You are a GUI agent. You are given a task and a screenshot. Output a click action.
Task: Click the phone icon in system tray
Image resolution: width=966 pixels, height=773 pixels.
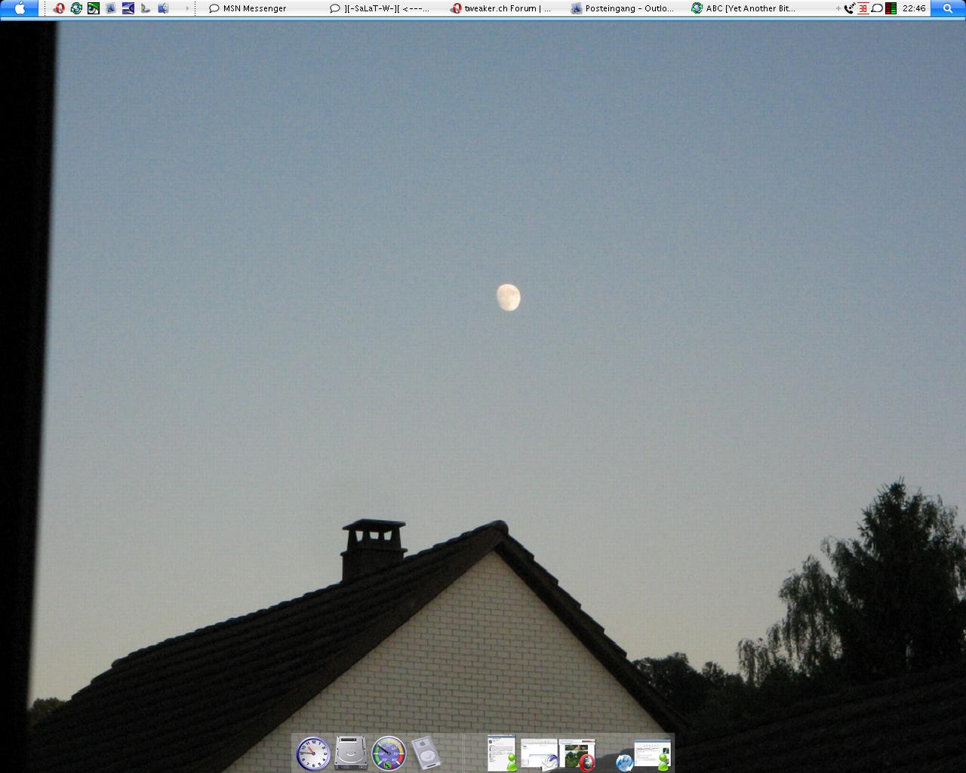[x=850, y=8]
